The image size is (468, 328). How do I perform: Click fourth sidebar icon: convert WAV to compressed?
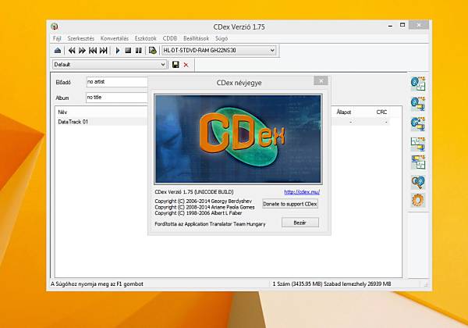coord(418,144)
